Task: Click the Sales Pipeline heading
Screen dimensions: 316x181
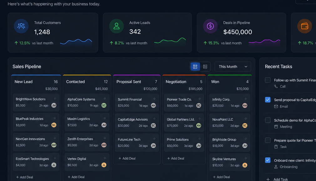Action: pos(27,66)
